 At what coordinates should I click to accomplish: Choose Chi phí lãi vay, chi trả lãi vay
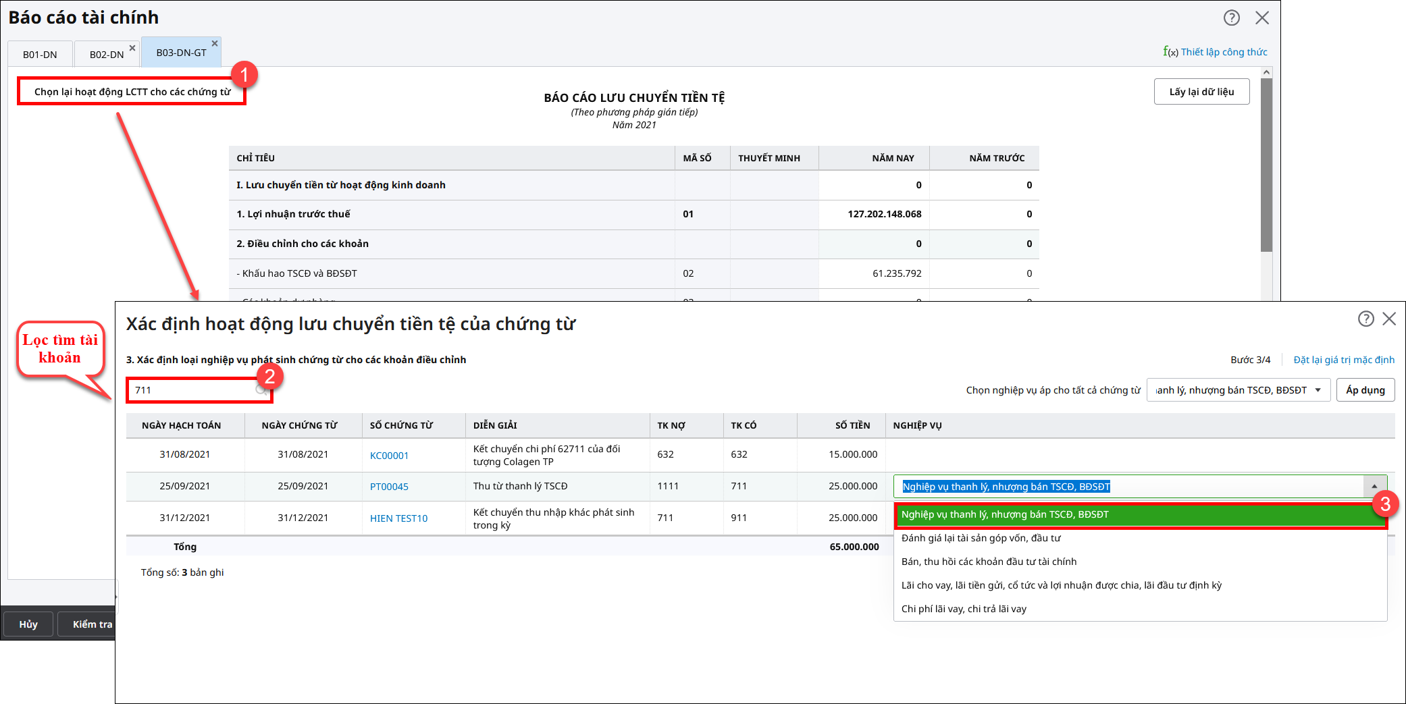(964, 609)
